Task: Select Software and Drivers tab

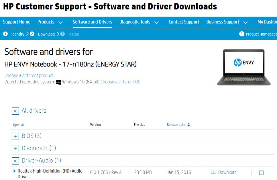Action: (x=93, y=22)
